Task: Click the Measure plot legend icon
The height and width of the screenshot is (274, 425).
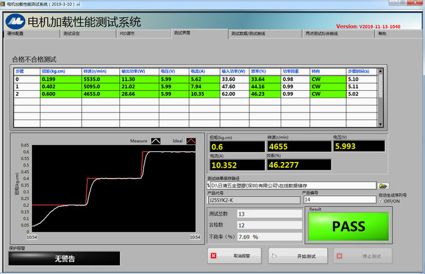Action: click(x=156, y=141)
